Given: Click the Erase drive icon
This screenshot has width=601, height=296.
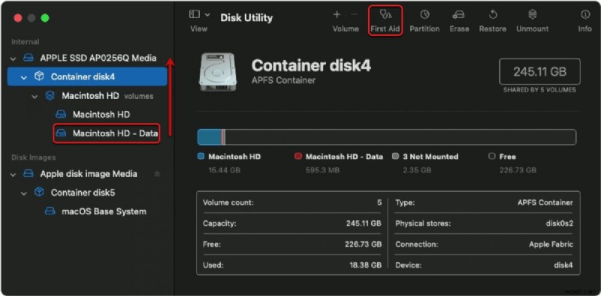Looking at the screenshot, I should 459,14.
